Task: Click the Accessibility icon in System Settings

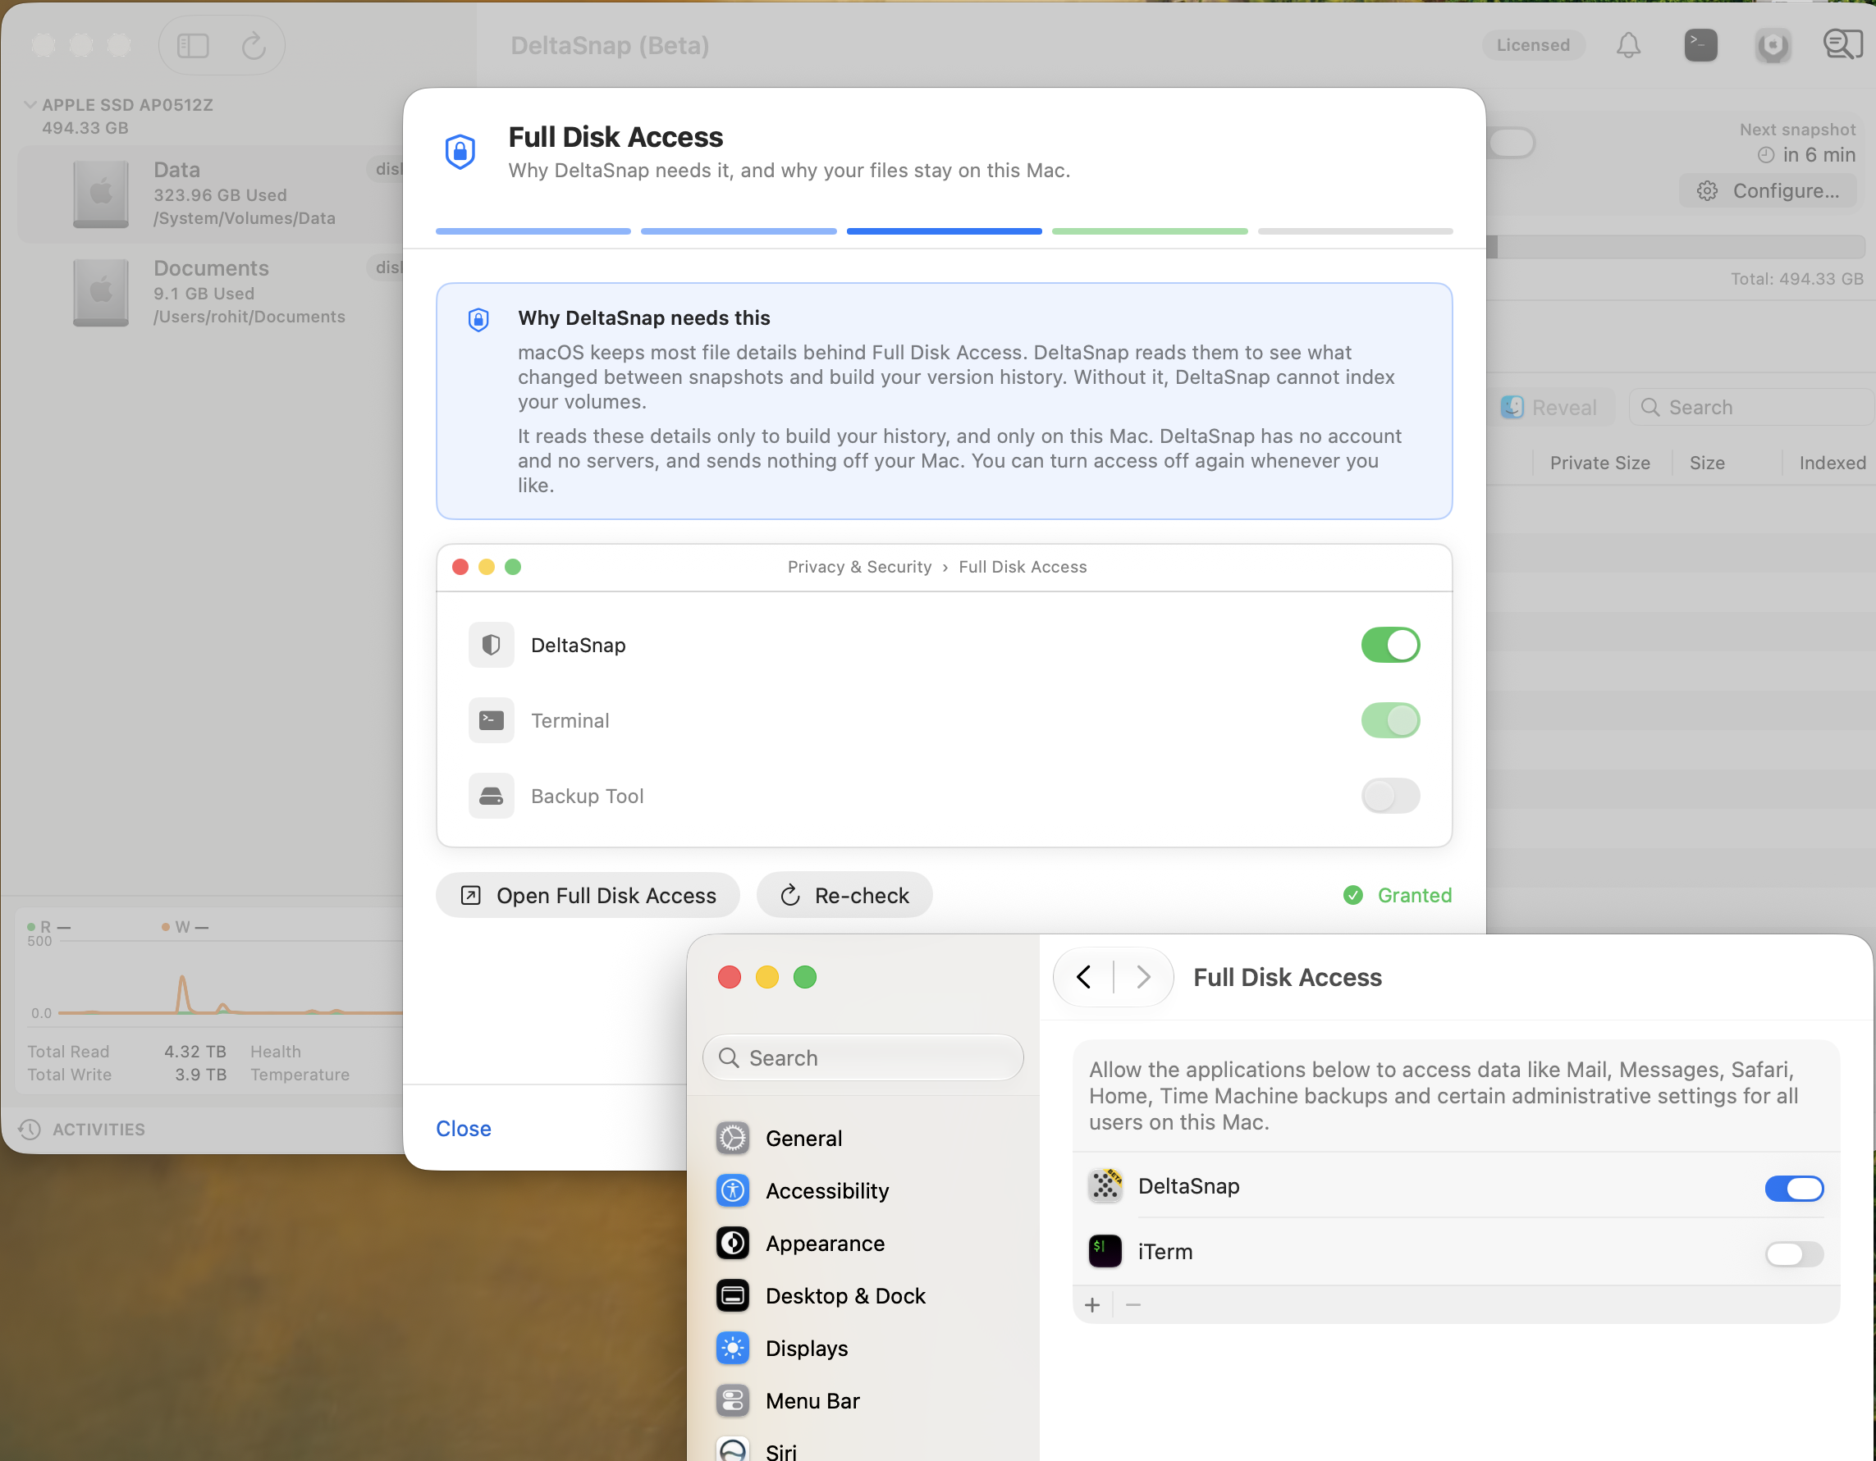Action: [732, 1190]
